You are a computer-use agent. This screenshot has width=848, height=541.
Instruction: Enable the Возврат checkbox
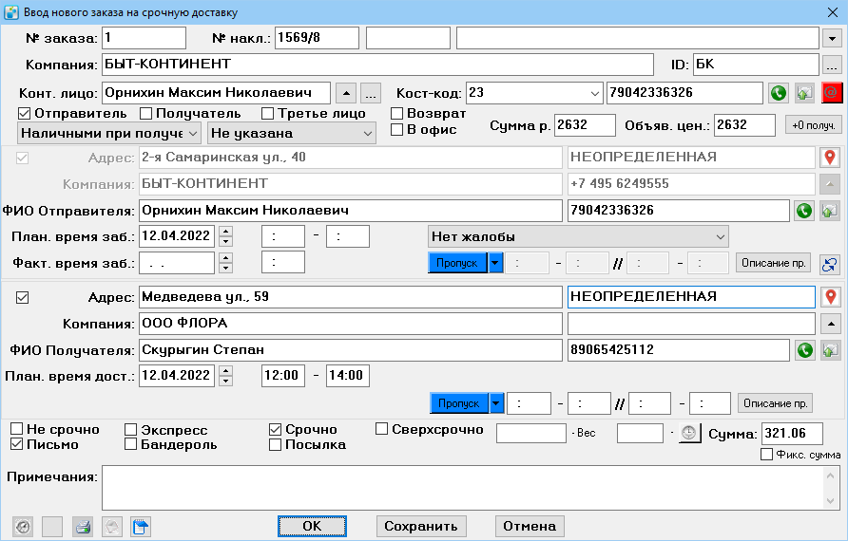tap(397, 113)
